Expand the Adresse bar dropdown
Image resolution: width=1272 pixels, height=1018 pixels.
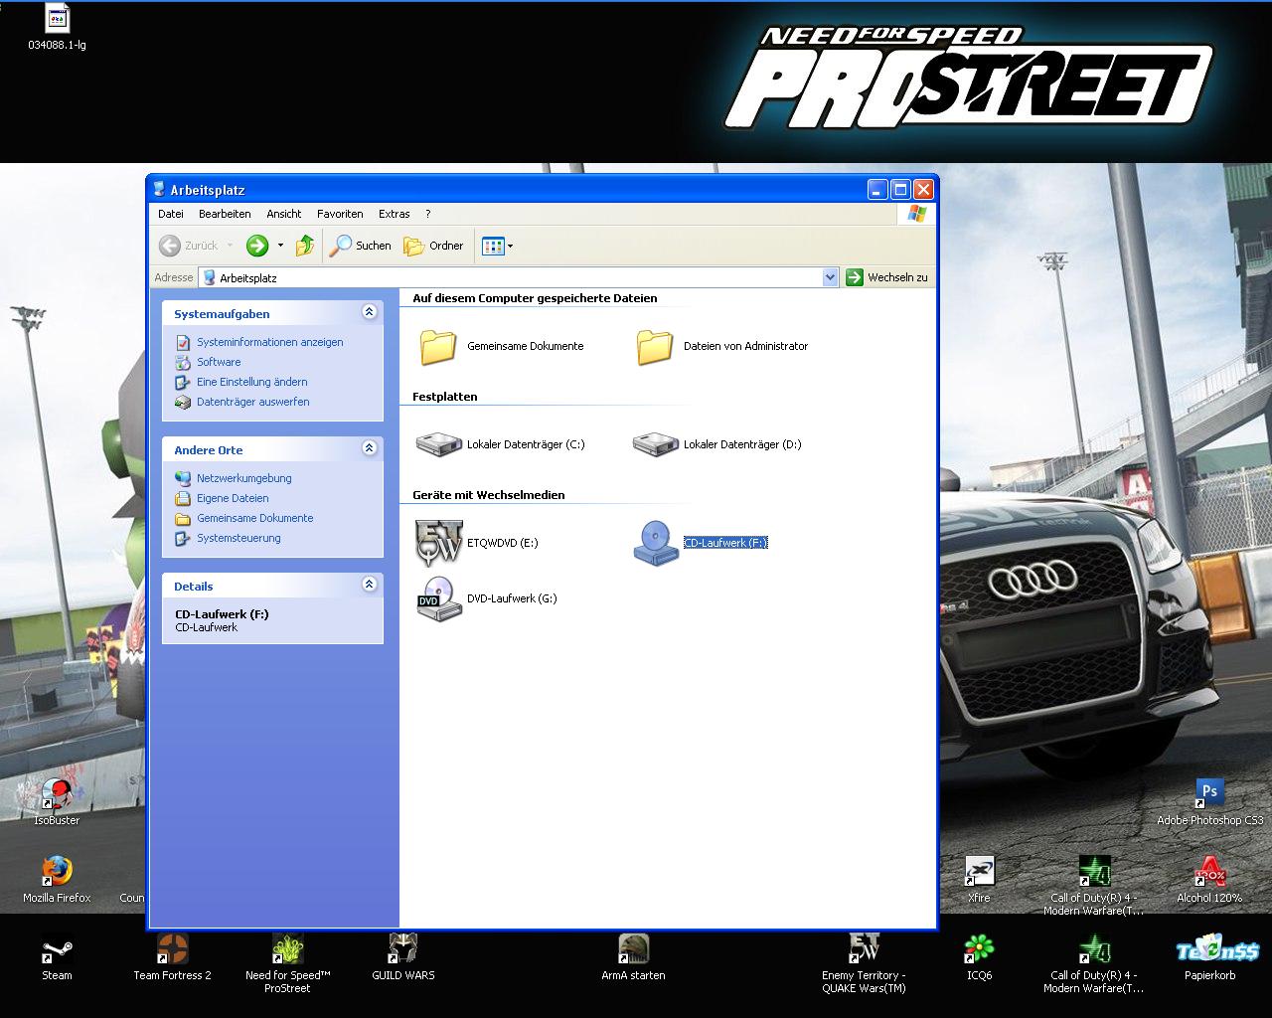[831, 277]
